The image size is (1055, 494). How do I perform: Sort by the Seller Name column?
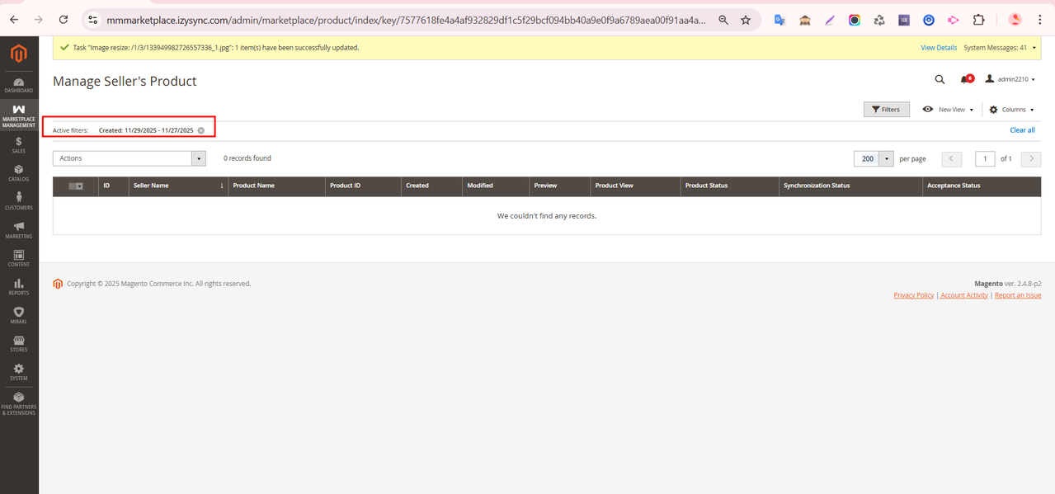178,186
